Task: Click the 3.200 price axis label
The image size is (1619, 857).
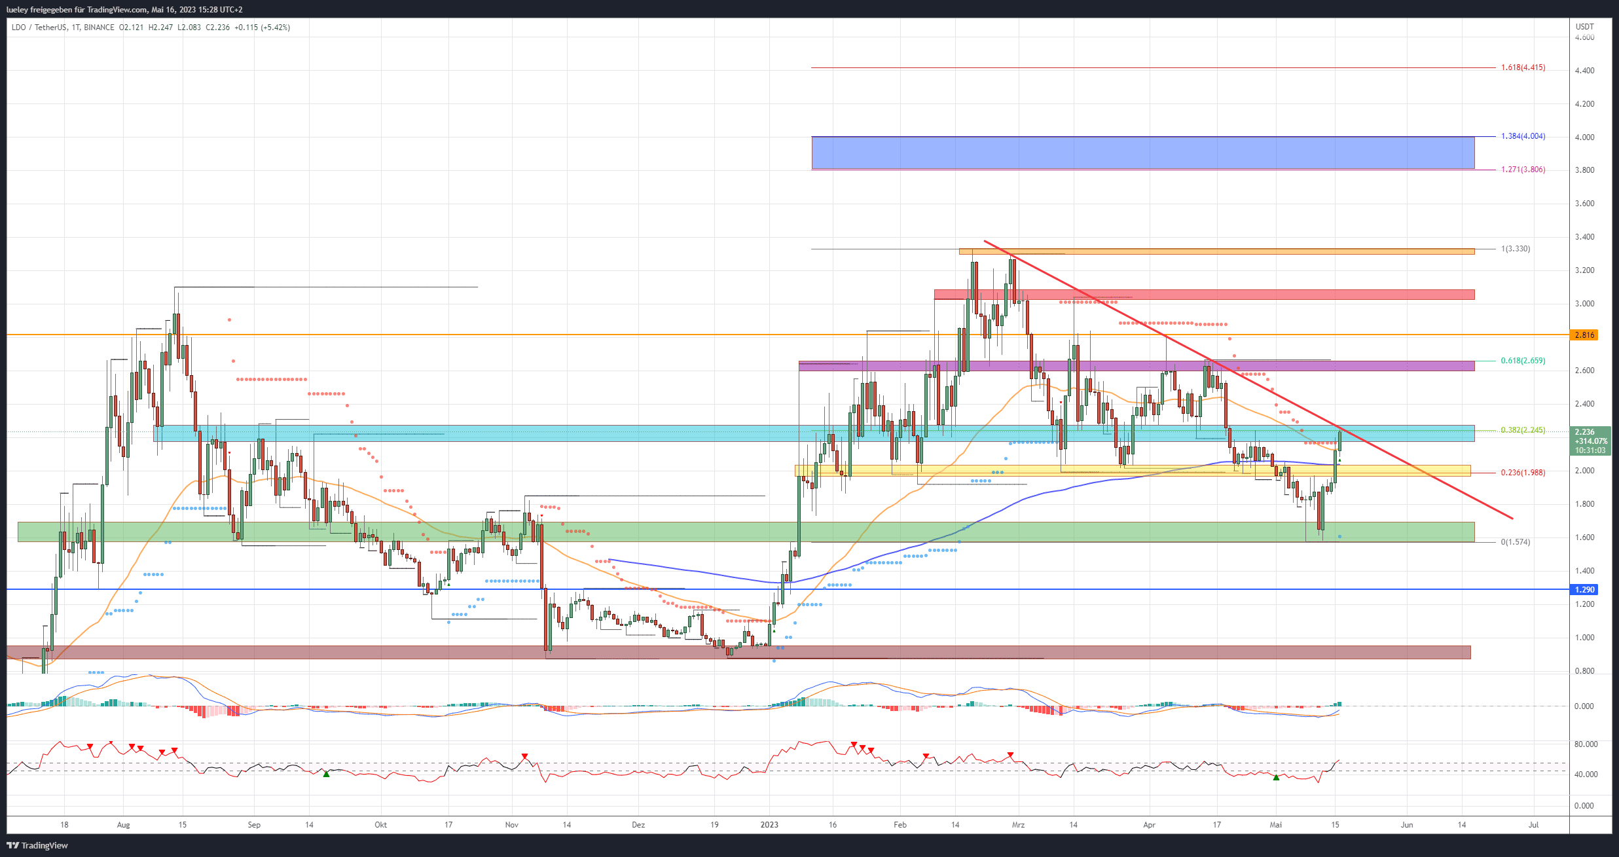Action: coord(1584,270)
